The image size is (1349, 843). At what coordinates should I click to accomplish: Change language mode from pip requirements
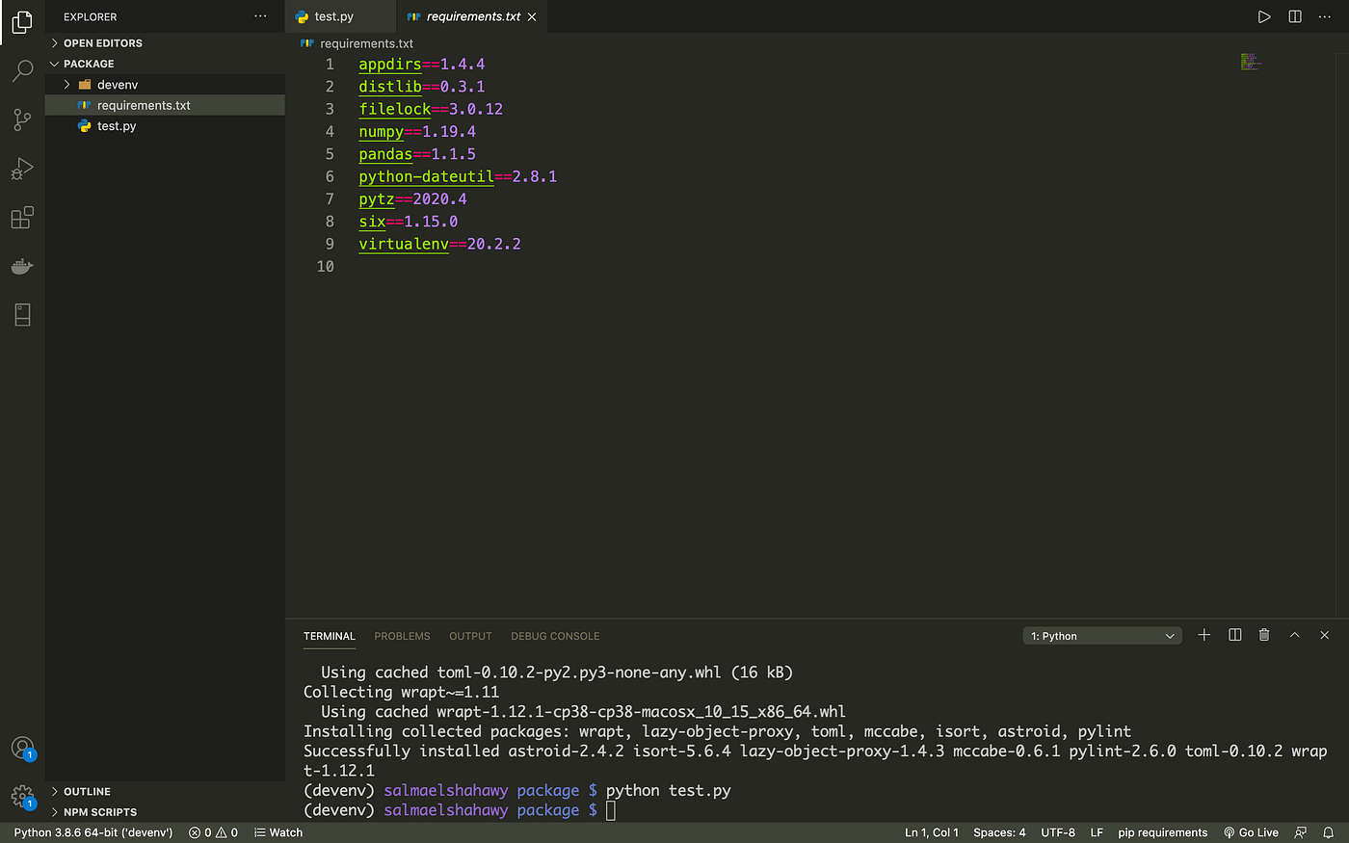tap(1162, 832)
